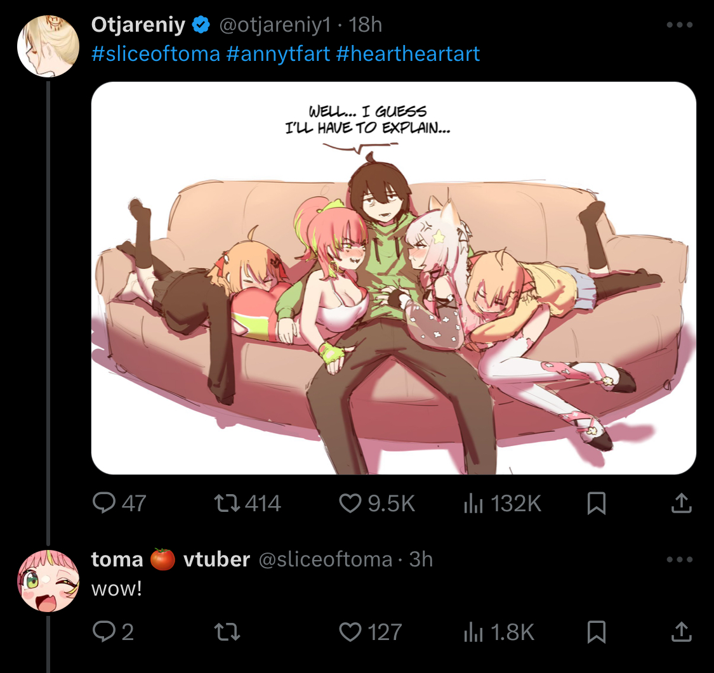
Task: Like the Otjareniy post
Action: point(377,503)
